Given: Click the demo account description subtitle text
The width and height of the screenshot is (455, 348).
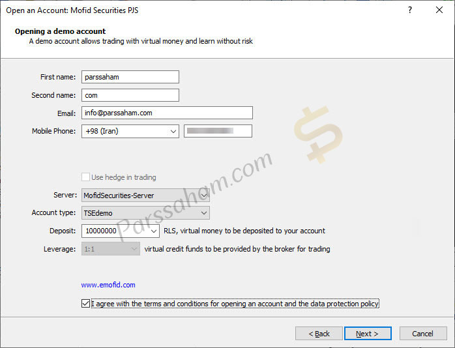Looking at the screenshot, I should [141, 41].
